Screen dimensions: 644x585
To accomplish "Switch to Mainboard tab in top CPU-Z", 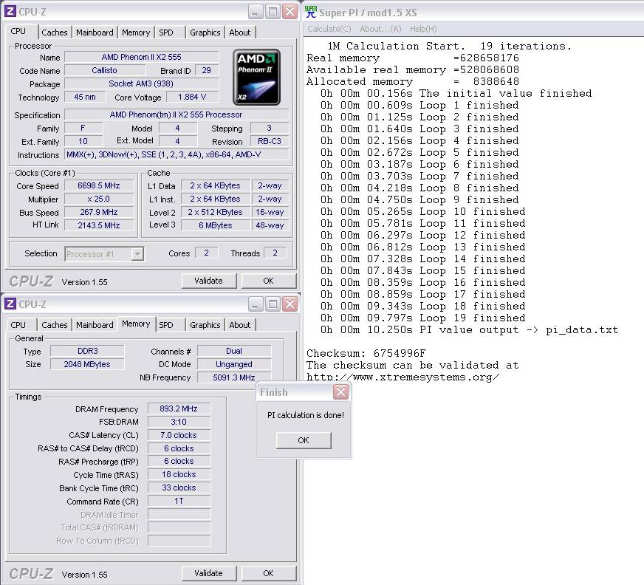I will coord(95,32).
